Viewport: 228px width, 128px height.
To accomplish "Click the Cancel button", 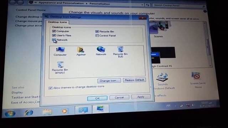I will coord(119,97).
